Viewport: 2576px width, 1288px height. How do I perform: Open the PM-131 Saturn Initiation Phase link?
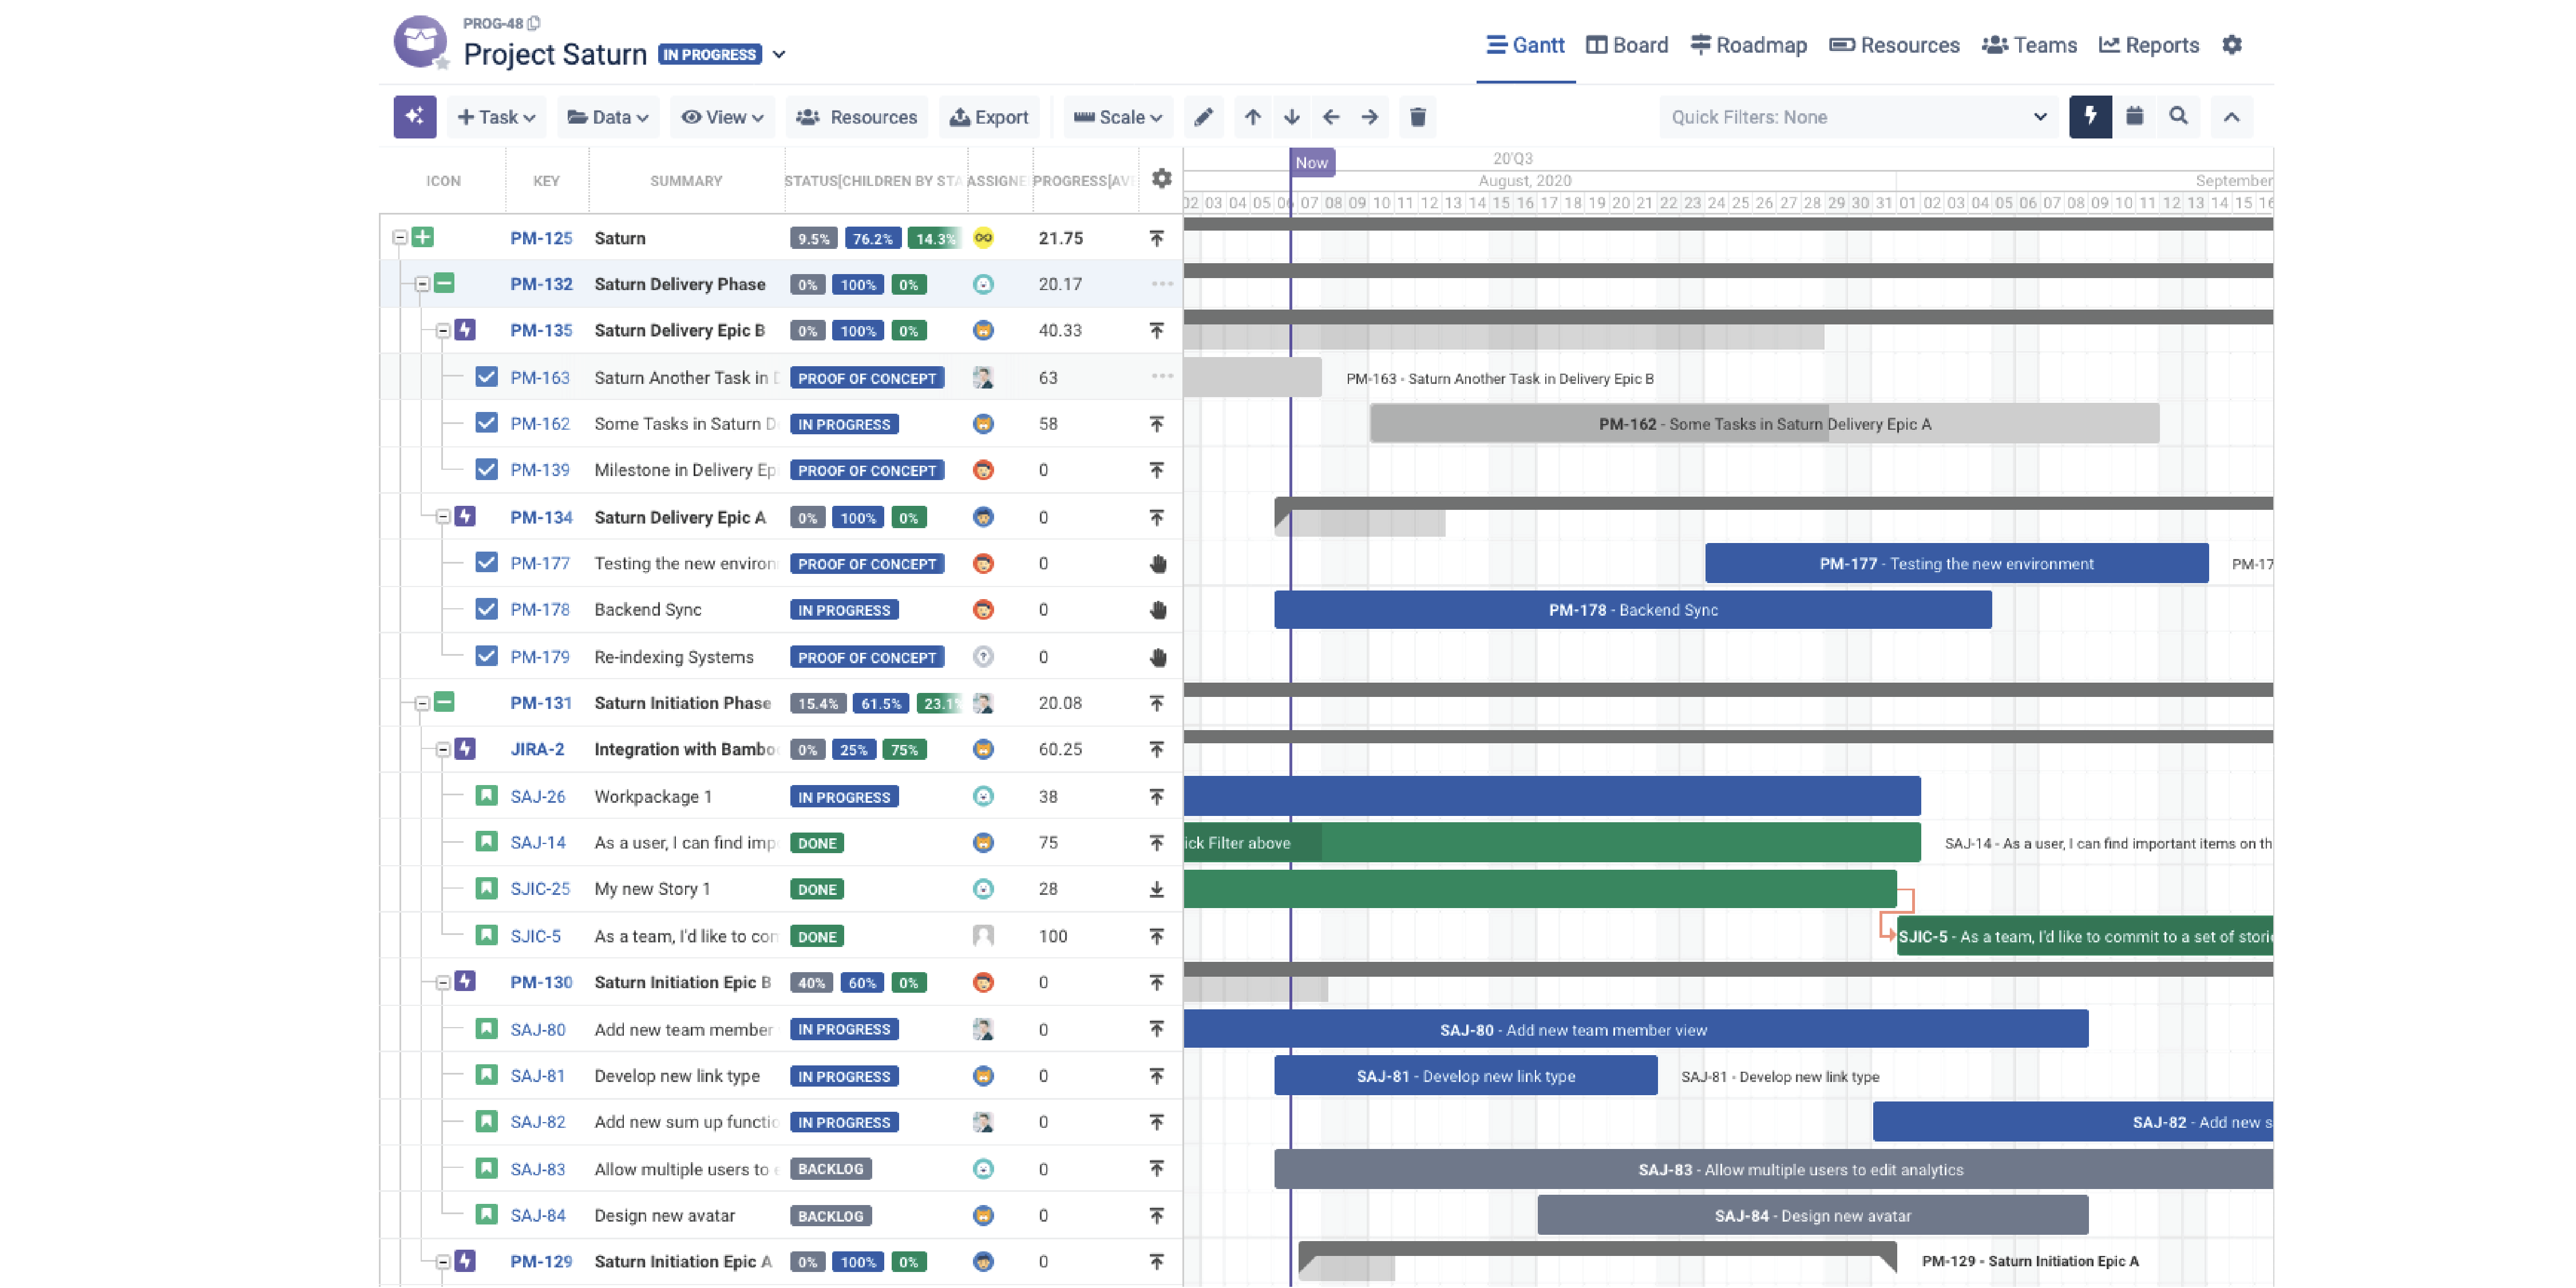click(541, 702)
